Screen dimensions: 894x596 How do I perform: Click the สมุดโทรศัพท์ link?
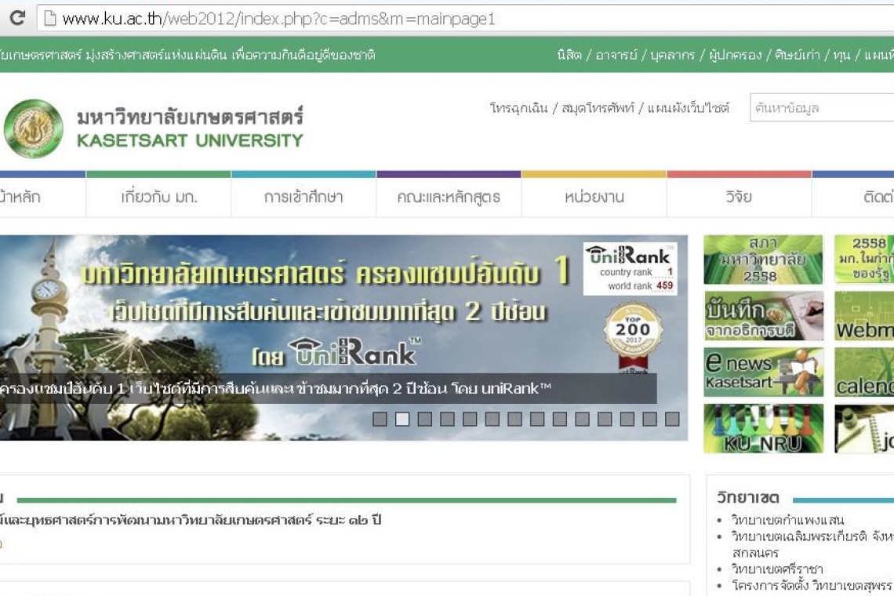(598, 108)
